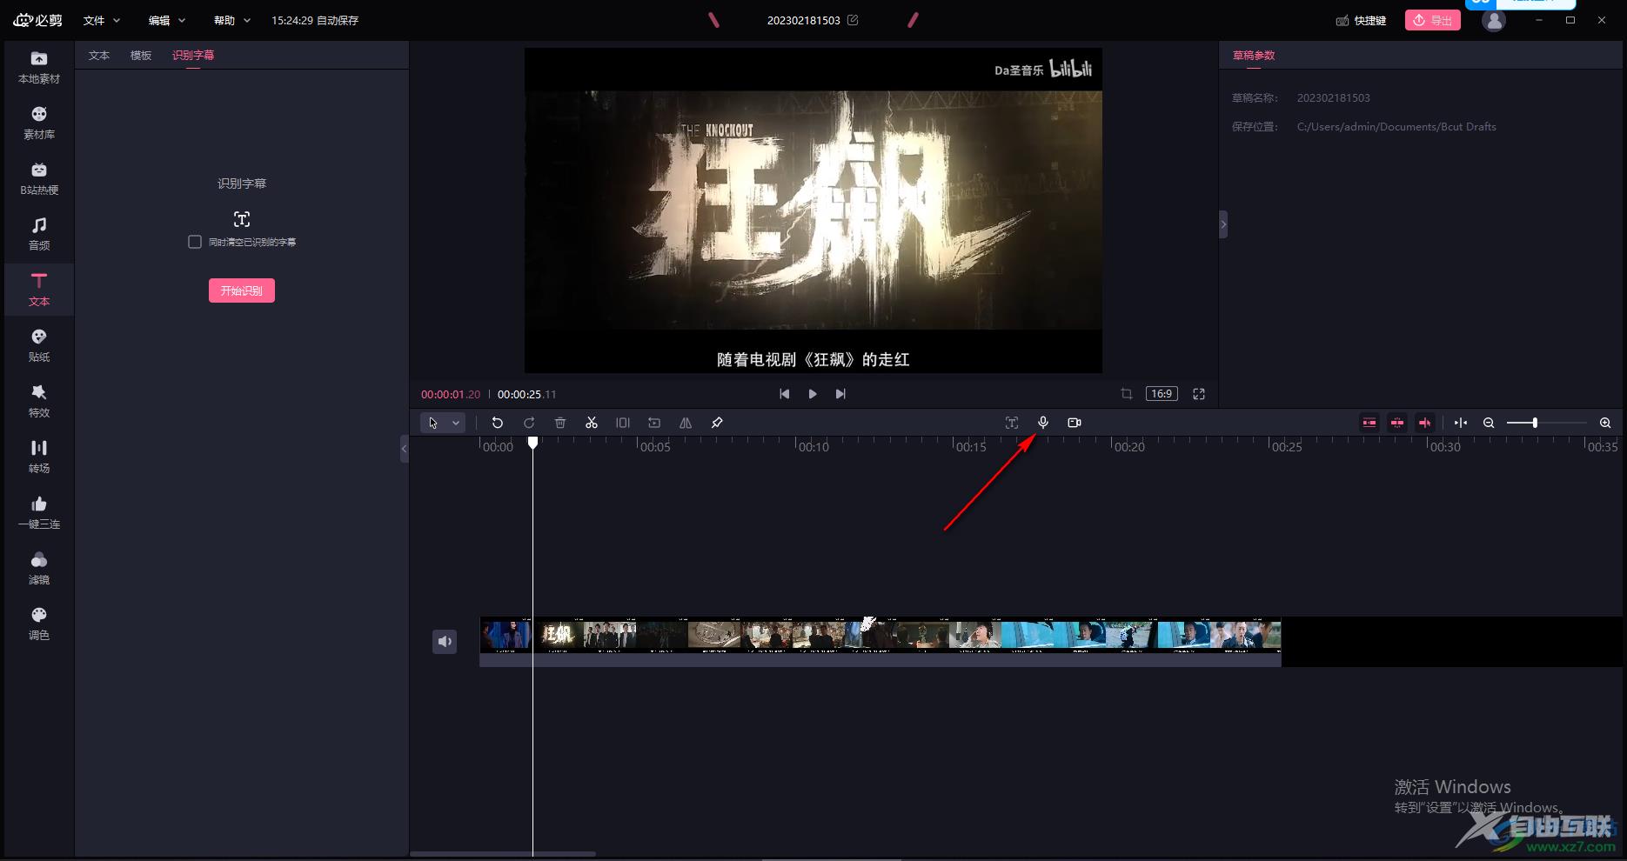Click the redo icon in timeline toolbar

coord(529,423)
